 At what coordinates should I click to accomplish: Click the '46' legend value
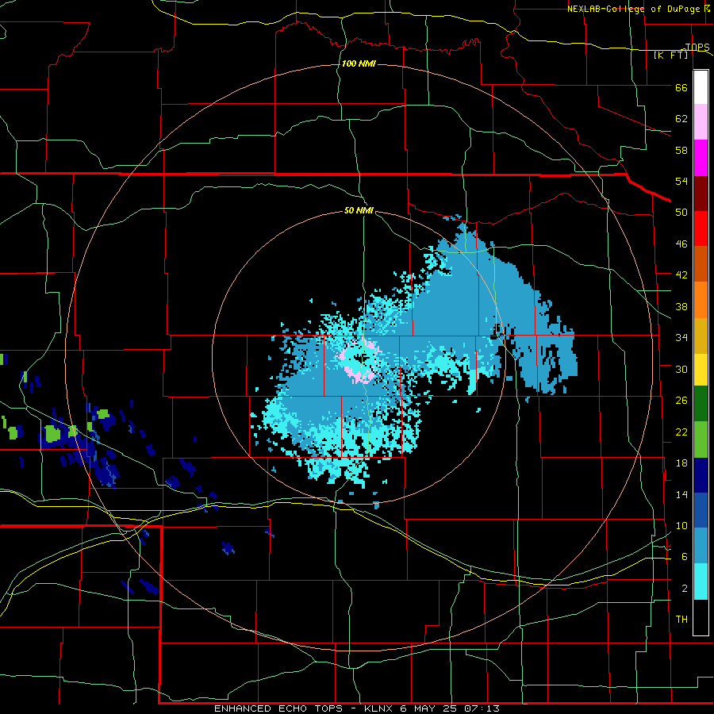(681, 244)
